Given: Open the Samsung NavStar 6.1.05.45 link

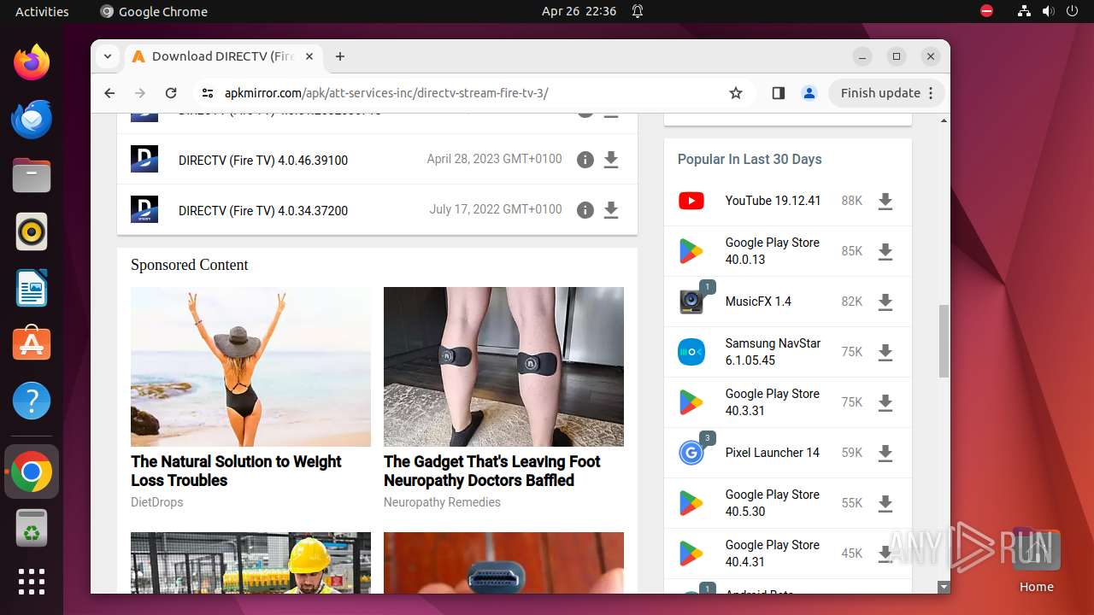Looking at the screenshot, I should [773, 352].
